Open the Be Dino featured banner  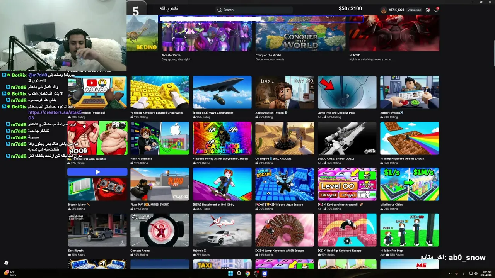[142, 33]
